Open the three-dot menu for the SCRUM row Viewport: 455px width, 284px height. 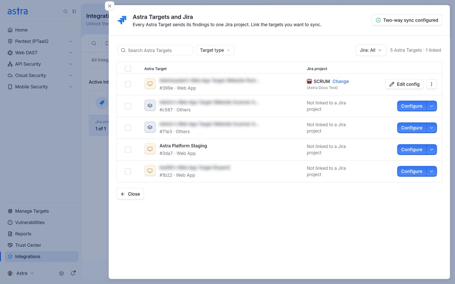[x=431, y=84]
